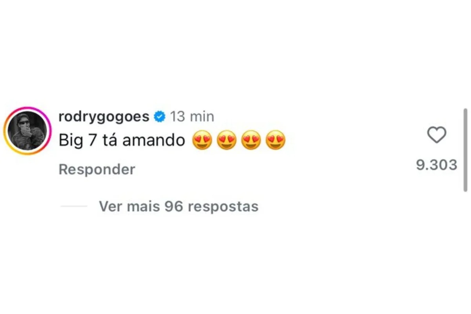
Task: Click the word tá in the comment
Action: [x=109, y=140]
